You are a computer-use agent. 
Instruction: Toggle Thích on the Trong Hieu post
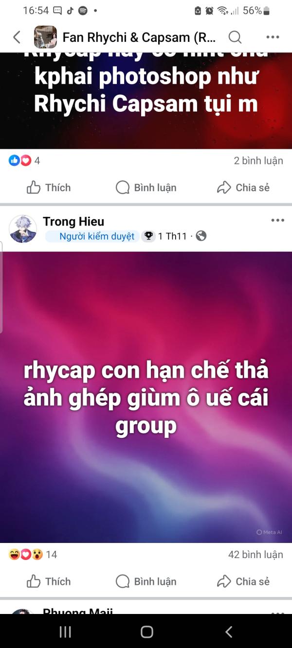pos(48,581)
